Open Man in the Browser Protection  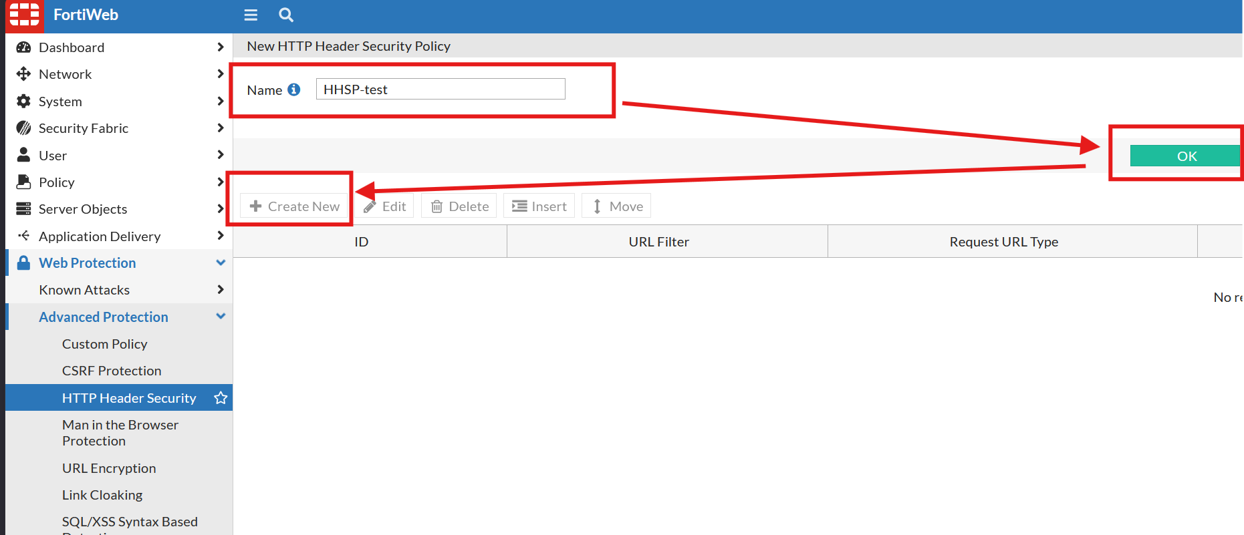pyautogui.click(x=119, y=433)
